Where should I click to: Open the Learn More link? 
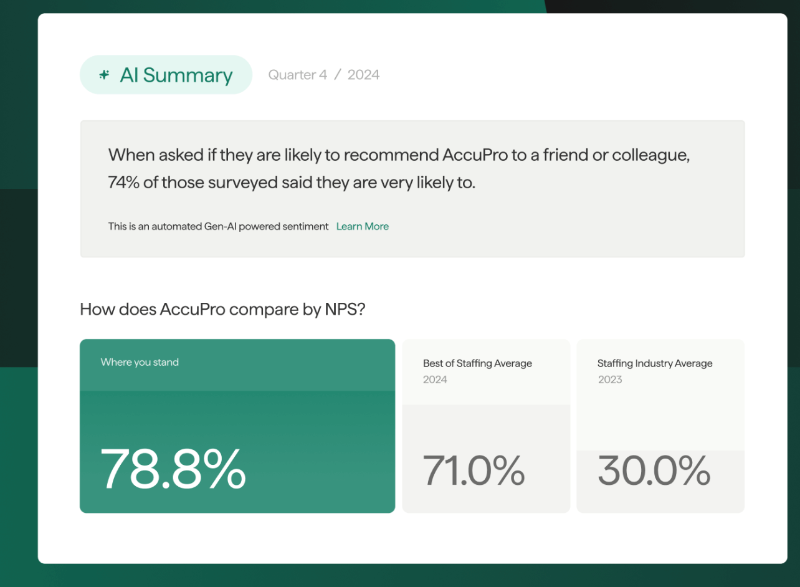(x=362, y=226)
